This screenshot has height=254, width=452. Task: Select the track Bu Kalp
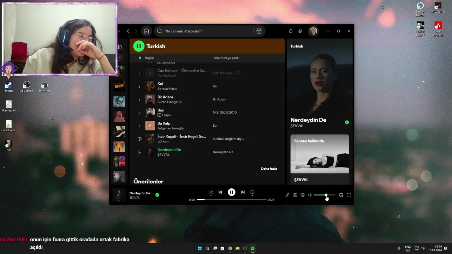[x=207, y=126]
